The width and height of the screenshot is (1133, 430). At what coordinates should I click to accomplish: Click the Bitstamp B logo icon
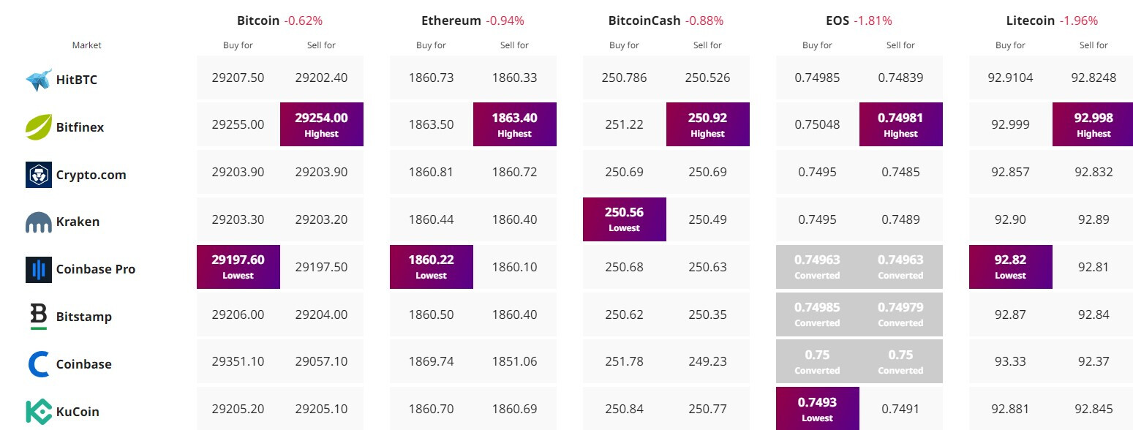point(39,317)
